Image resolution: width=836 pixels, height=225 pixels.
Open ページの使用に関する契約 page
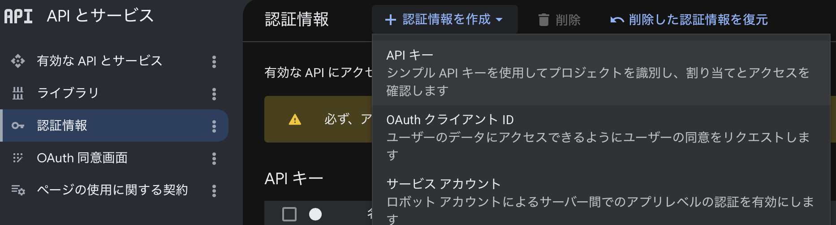[115, 190]
